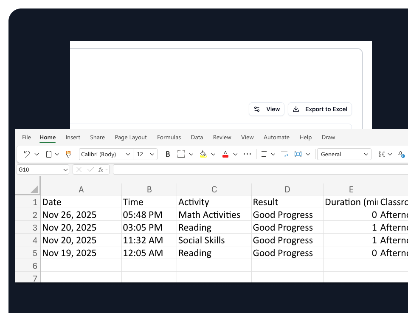Viewport: 408px width, 313px height.
Task: Open the Fill Color tool
Action: point(203,154)
